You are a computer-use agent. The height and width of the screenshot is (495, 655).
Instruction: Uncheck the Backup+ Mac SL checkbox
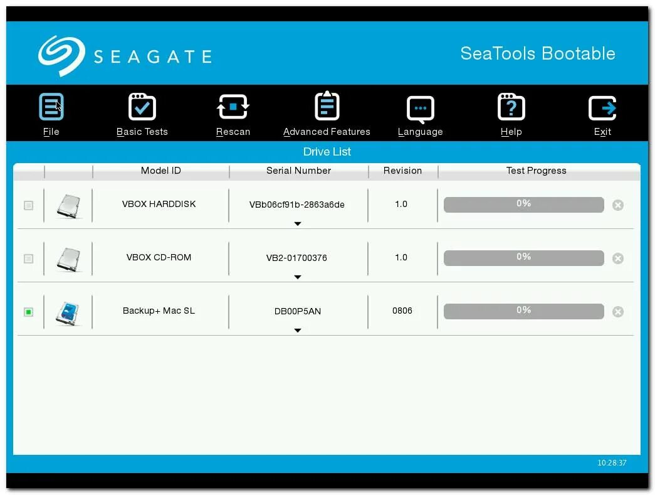[28, 312]
